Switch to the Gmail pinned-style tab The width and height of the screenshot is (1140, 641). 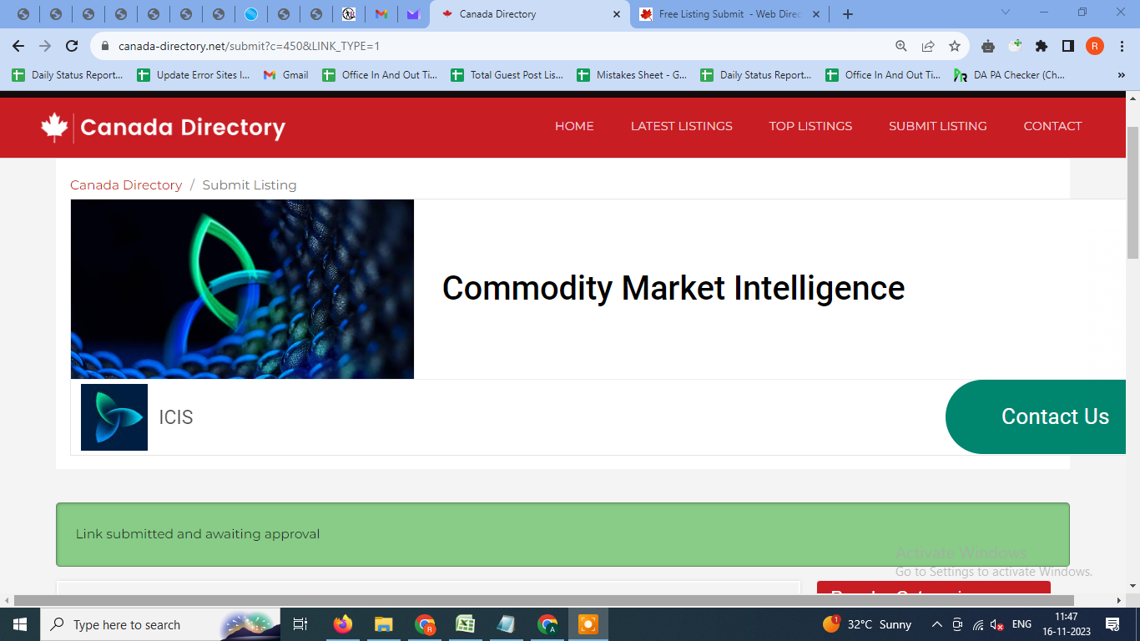[381, 14]
